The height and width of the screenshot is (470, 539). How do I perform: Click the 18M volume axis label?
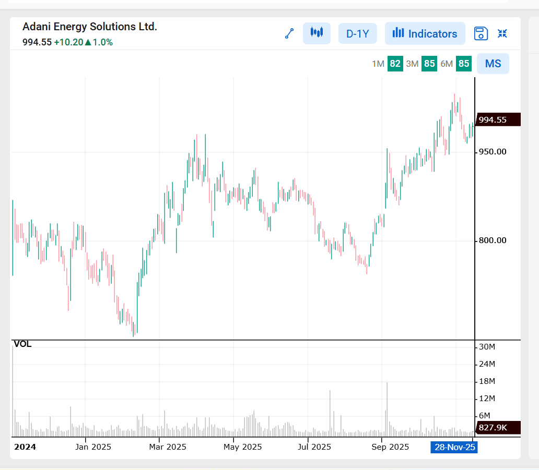click(x=487, y=381)
